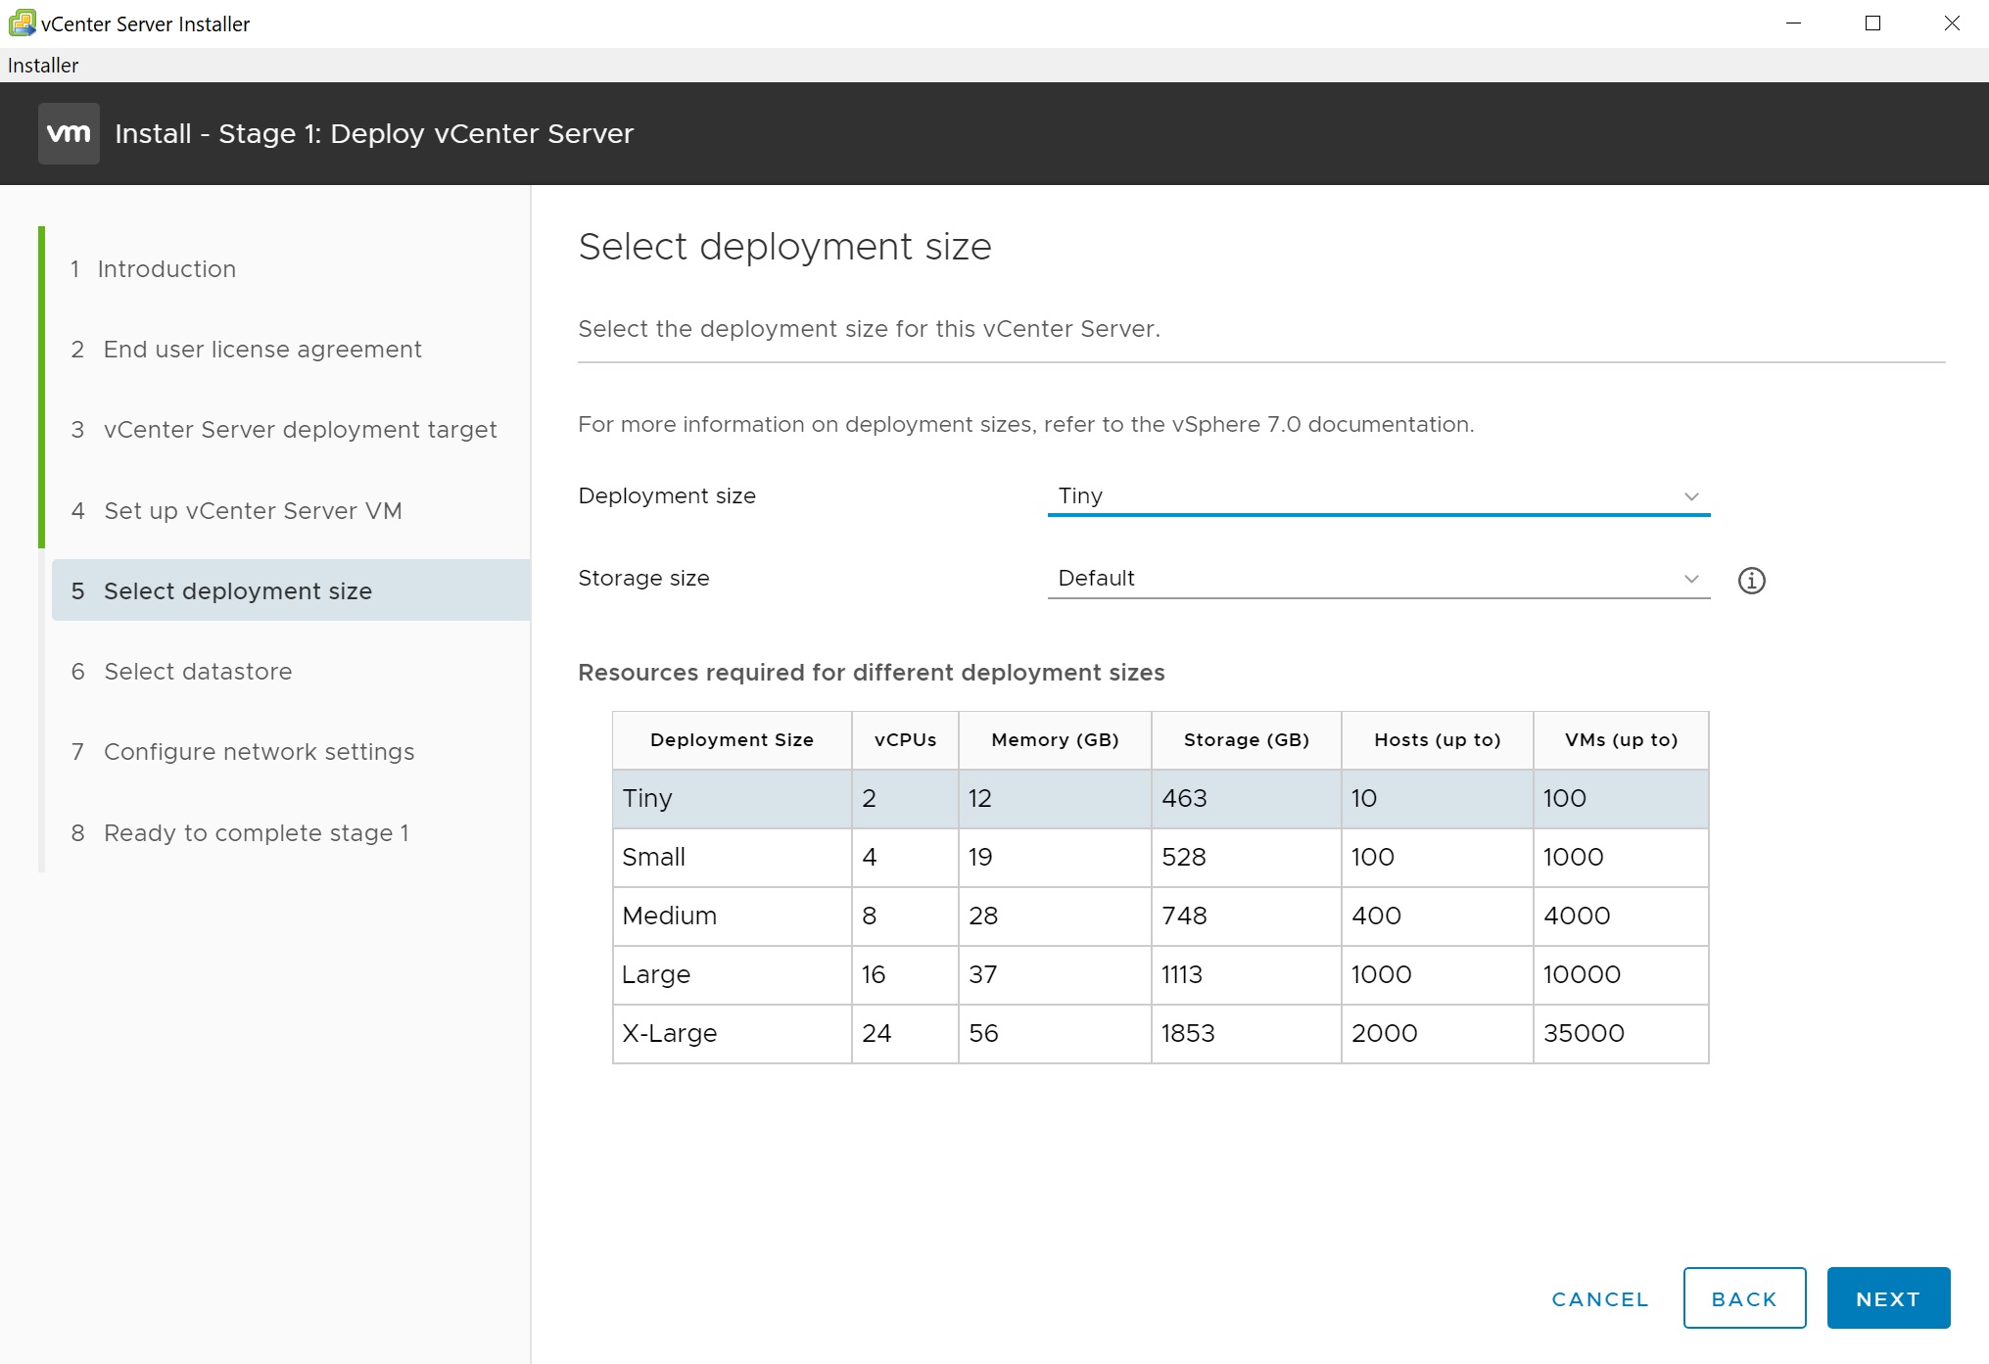Maximize the installer window
The height and width of the screenshot is (1364, 1989).
(x=1872, y=23)
